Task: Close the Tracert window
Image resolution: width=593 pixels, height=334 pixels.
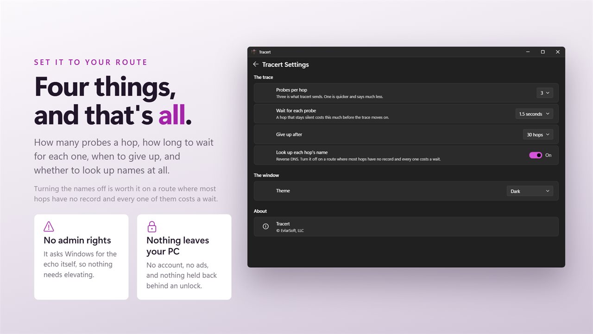Action: pyautogui.click(x=557, y=52)
